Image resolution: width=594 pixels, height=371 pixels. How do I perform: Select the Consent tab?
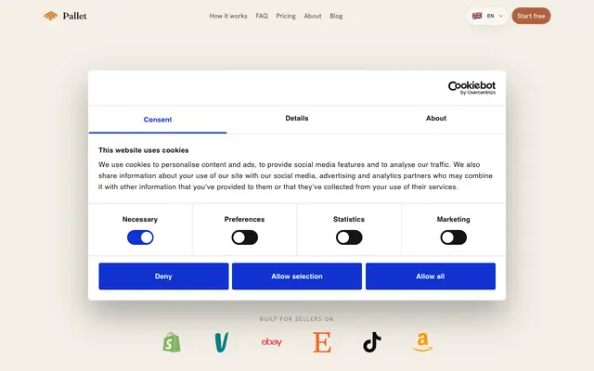pyautogui.click(x=158, y=120)
